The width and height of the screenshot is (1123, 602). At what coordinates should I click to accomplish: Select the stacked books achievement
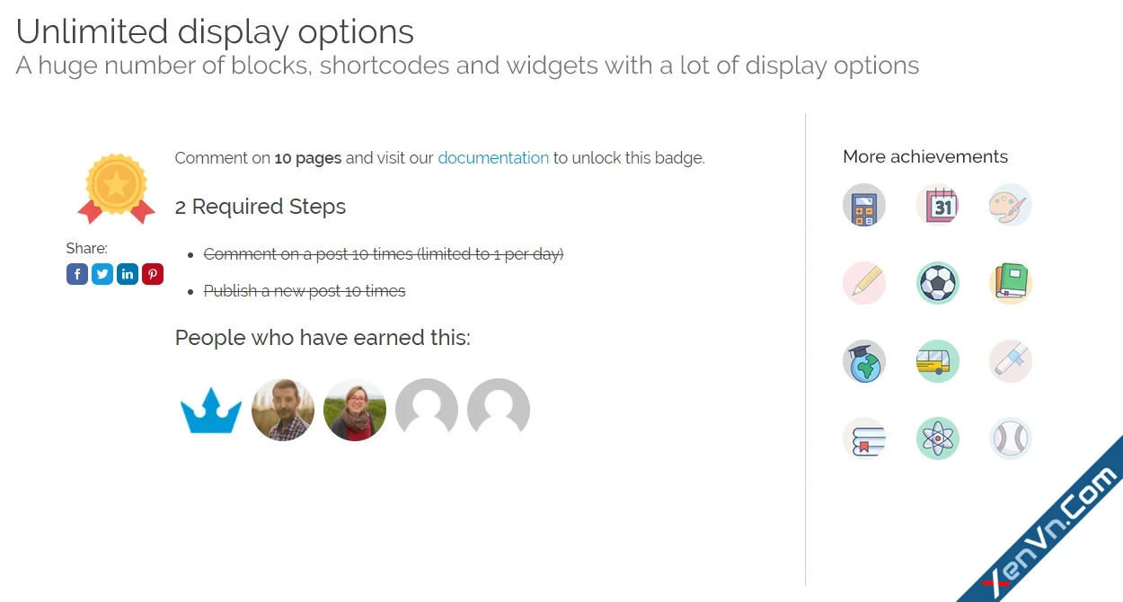863,438
